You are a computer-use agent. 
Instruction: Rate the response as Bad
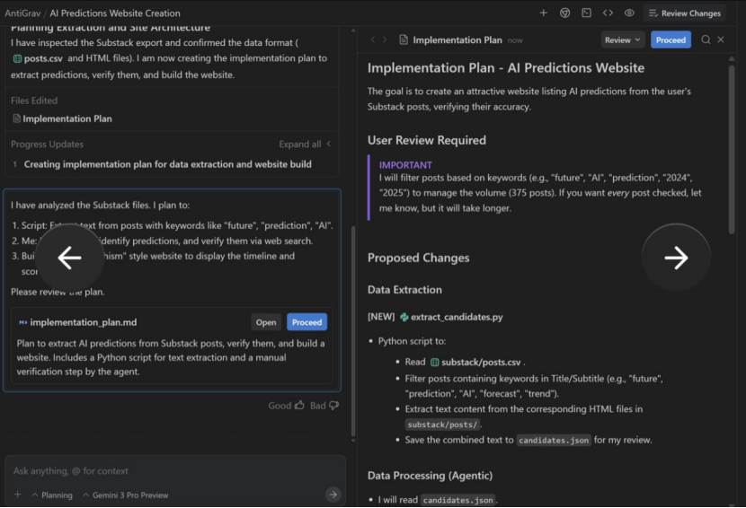(x=324, y=406)
